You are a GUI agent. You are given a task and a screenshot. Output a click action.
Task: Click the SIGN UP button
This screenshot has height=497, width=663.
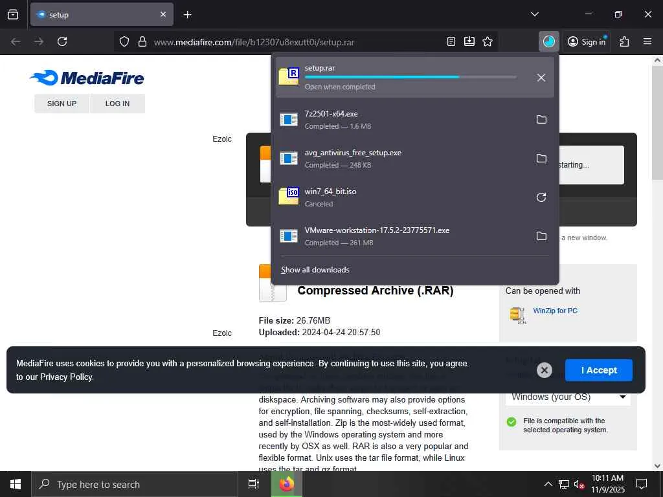click(x=62, y=104)
